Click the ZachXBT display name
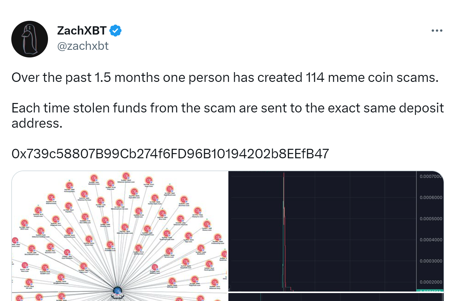This screenshot has width=454, height=301. click(x=82, y=31)
